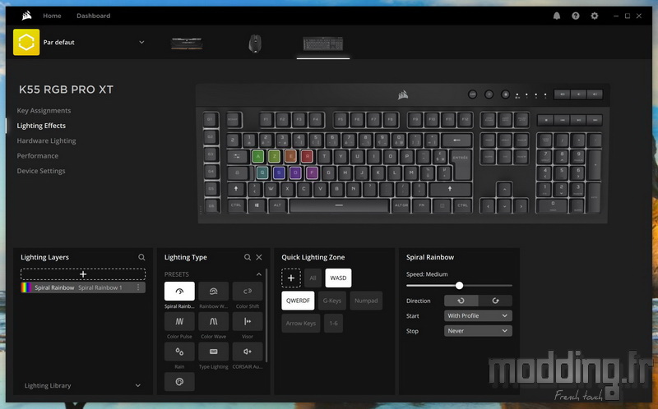Toggle the All lighting zone

coord(313,278)
